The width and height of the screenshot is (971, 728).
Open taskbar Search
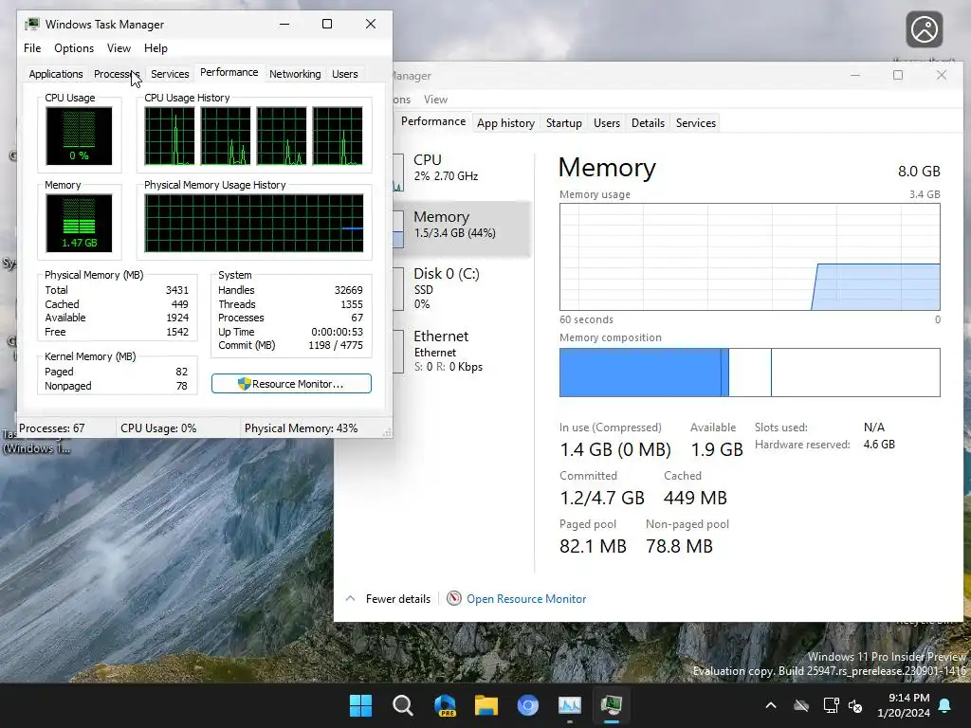pyautogui.click(x=402, y=705)
